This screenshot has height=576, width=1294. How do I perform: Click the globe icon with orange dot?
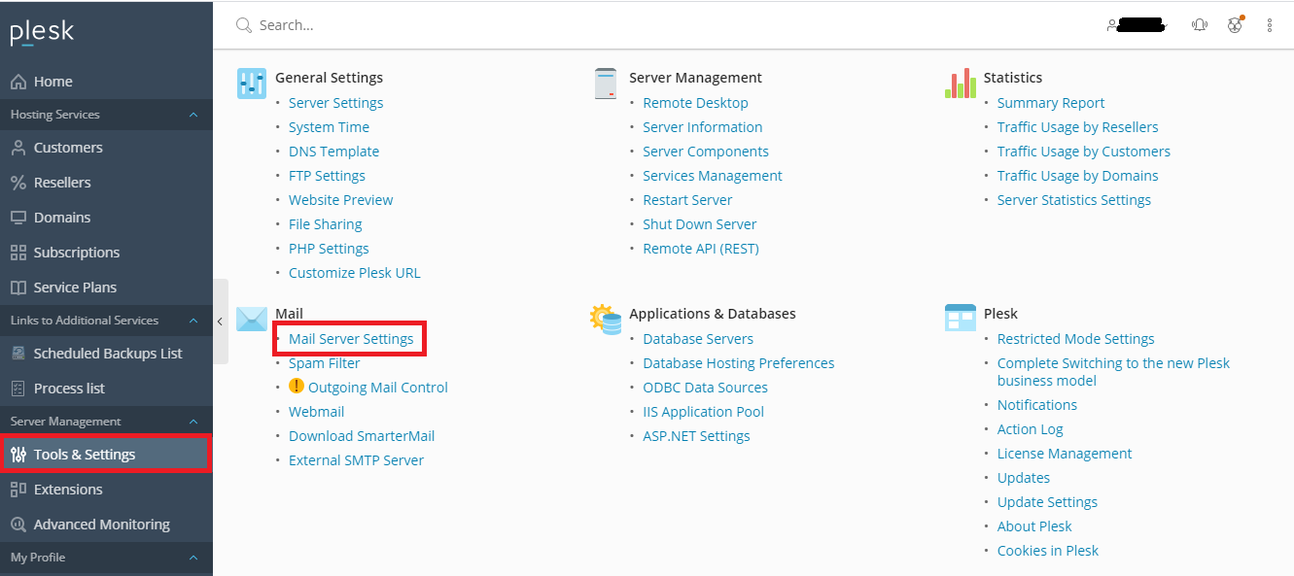point(1236,24)
